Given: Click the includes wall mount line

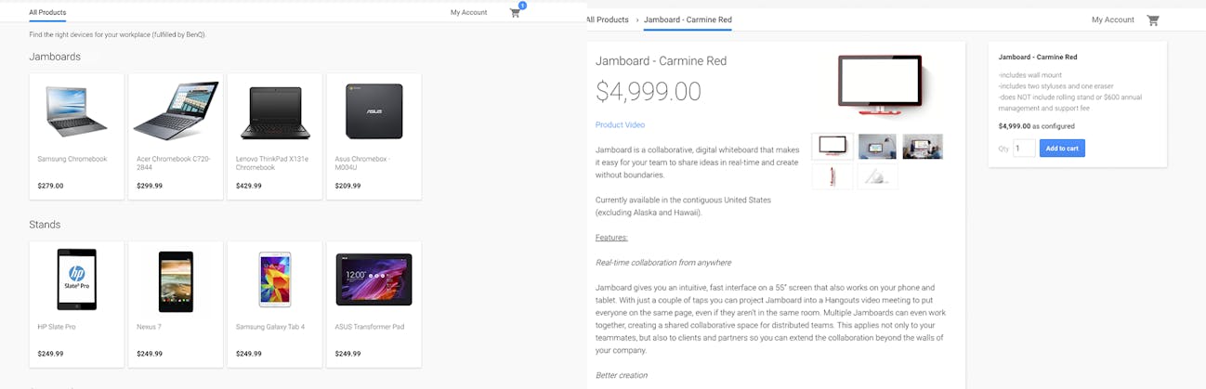Looking at the screenshot, I should click(x=1030, y=75).
